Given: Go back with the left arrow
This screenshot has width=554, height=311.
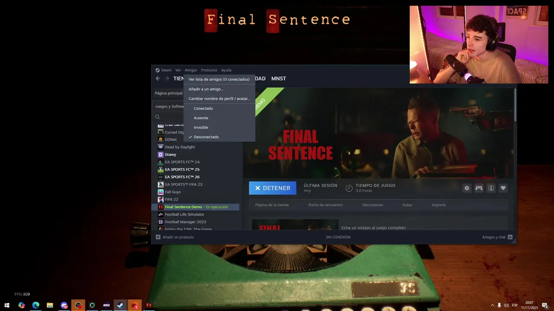Looking at the screenshot, I should (158, 79).
